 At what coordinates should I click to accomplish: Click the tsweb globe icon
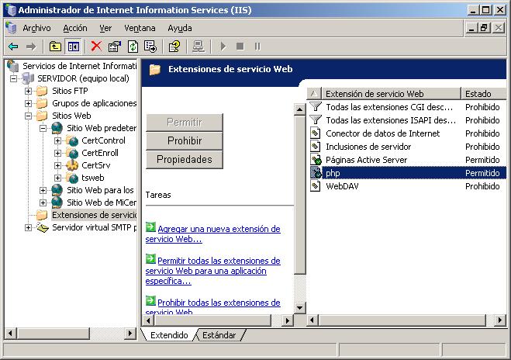coord(72,178)
